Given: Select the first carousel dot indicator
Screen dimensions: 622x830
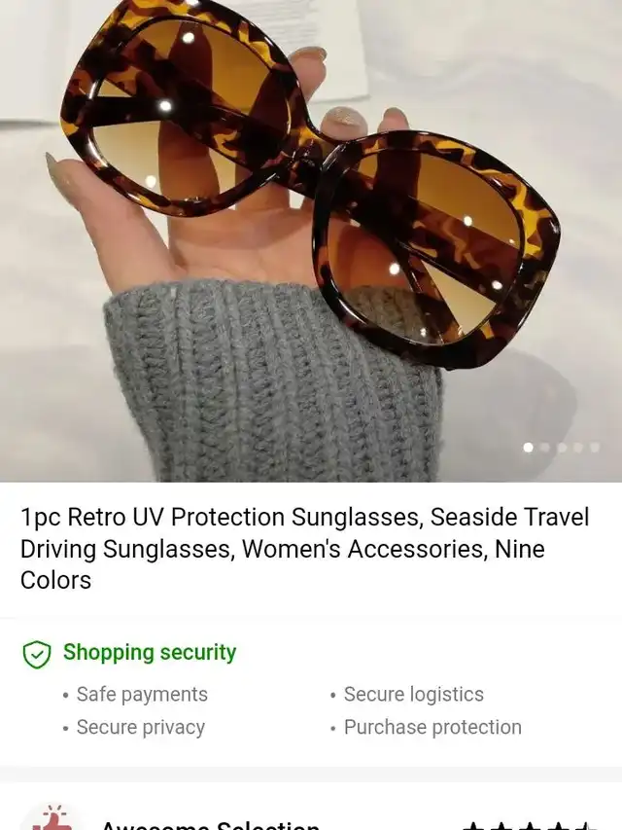Looking at the screenshot, I should 528,448.
